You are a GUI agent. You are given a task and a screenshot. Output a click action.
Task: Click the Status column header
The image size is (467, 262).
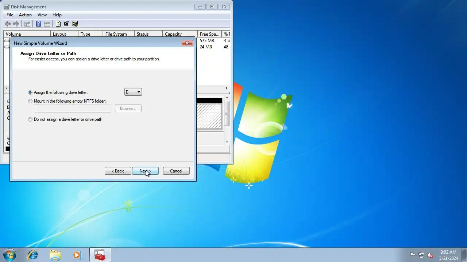[x=148, y=34]
